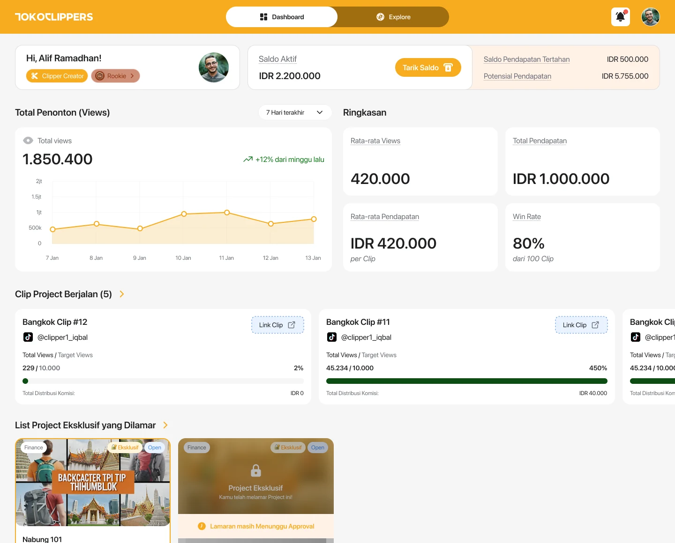Click the Finance tag on Nabung 101 card

(34, 448)
